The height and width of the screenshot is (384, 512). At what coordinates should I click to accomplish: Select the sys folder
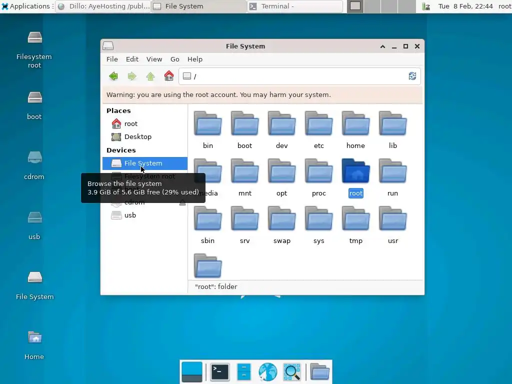[318, 225]
